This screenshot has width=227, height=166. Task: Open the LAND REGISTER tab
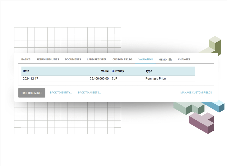(97, 59)
